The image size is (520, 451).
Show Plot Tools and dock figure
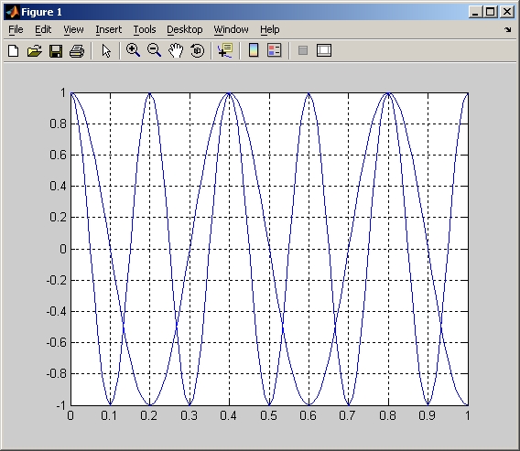(x=324, y=50)
